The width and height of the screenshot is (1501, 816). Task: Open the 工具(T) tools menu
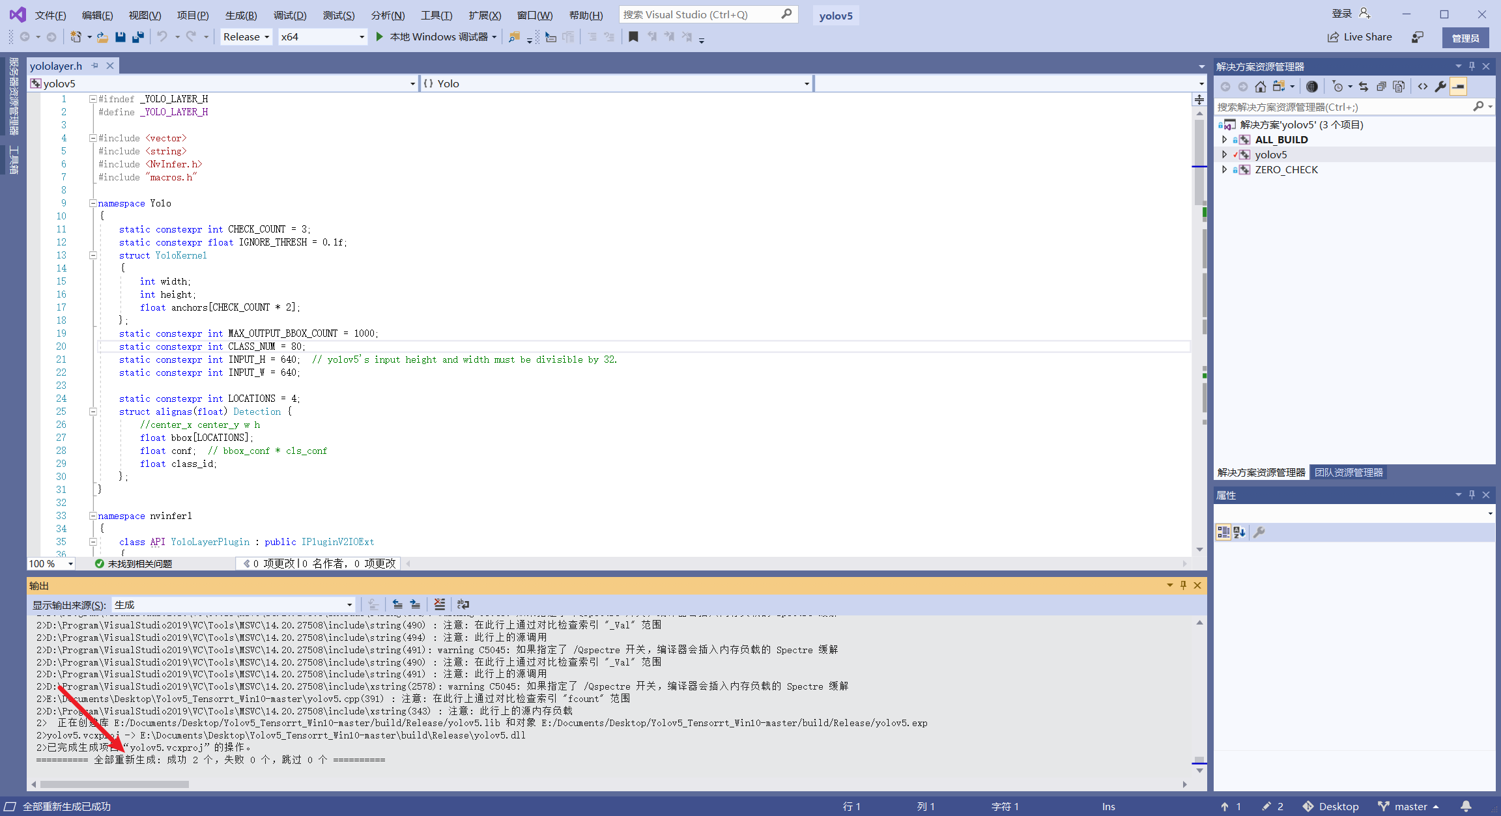click(x=436, y=15)
